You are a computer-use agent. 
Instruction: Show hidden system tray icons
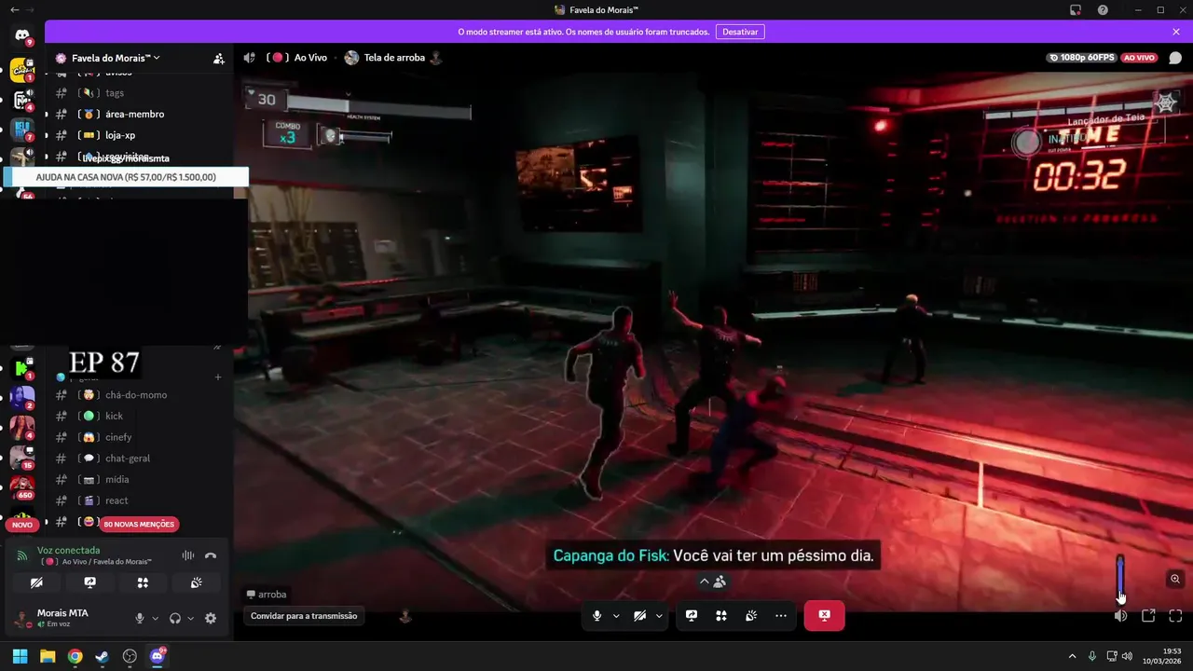(1072, 656)
